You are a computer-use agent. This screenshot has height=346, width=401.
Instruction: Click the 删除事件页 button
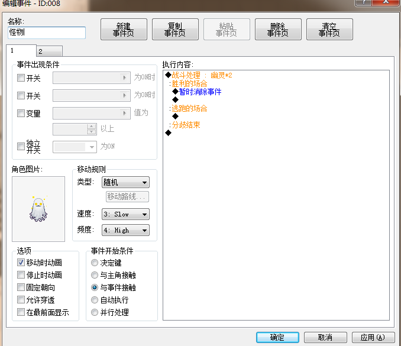click(x=278, y=30)
